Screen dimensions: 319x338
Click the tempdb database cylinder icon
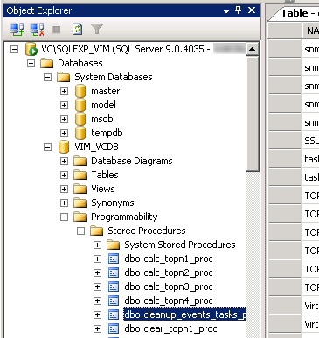(x=80, y=133)
